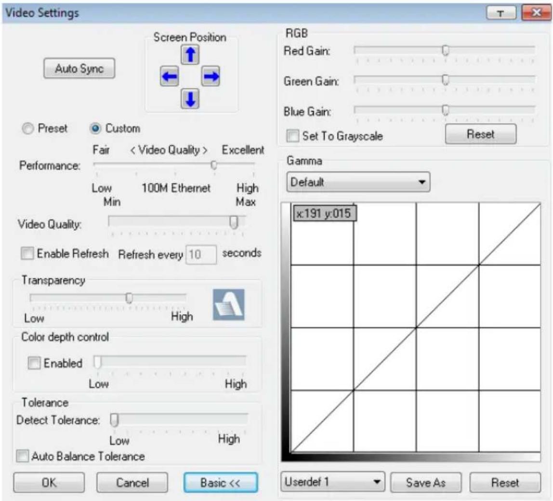This screenshot has width=553, height=501.
Task: Click the Save As button
Action: point(426,483)
